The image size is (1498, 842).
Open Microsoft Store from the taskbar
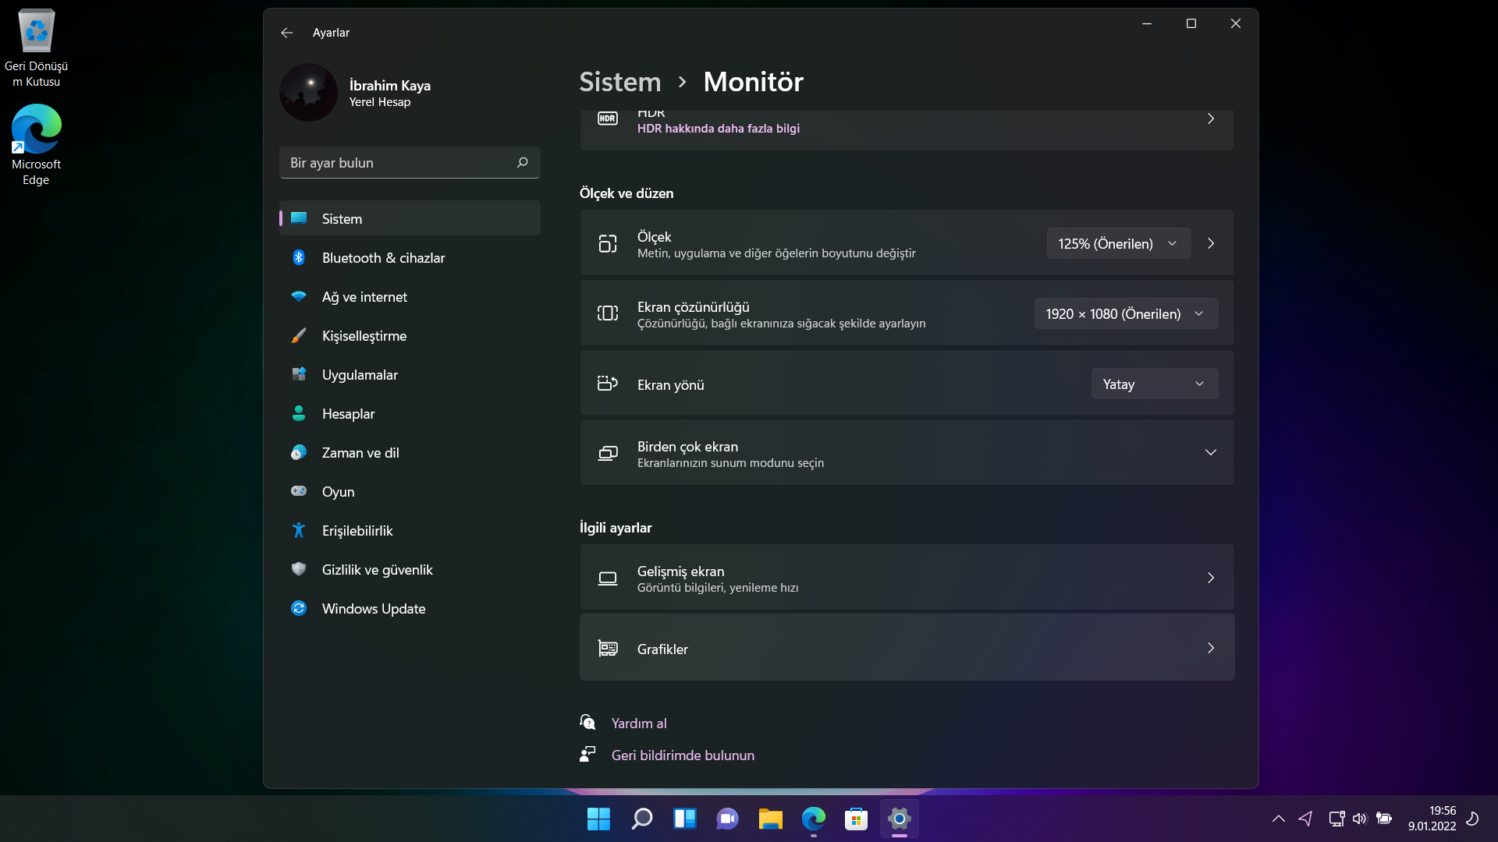click(x=856, y=819)
